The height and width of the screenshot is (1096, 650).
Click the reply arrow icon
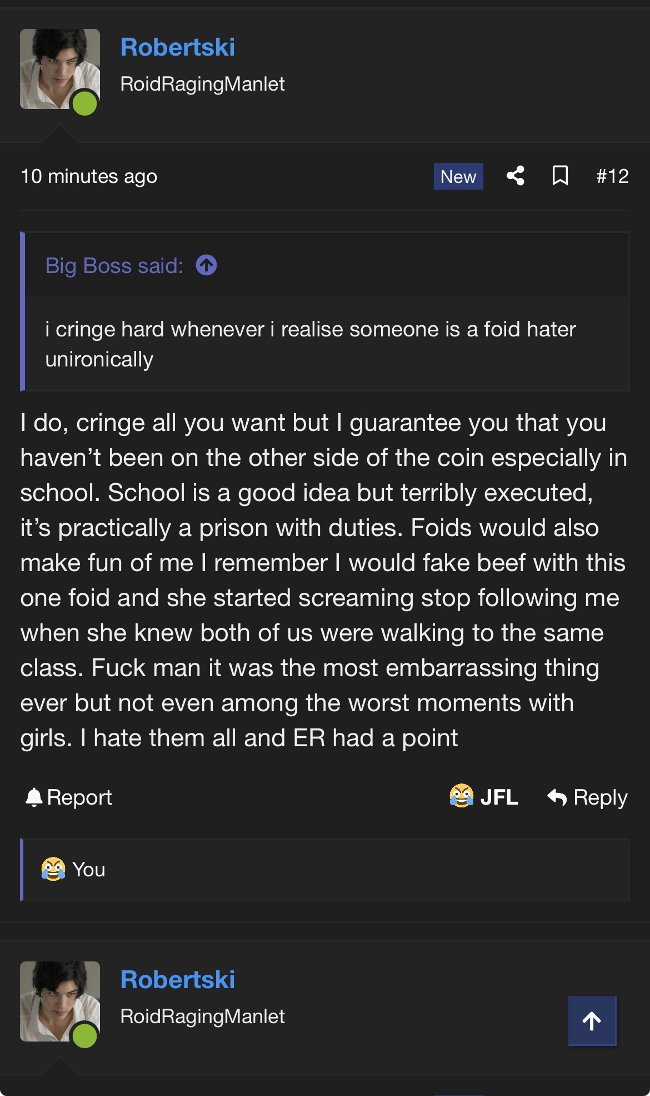coord(557,797)
